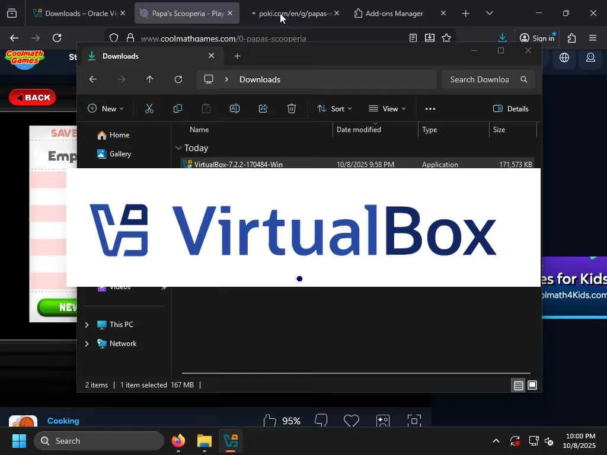Open clock showing 10:00 PM
Screen dimensions: 607x455
(579, 441)
